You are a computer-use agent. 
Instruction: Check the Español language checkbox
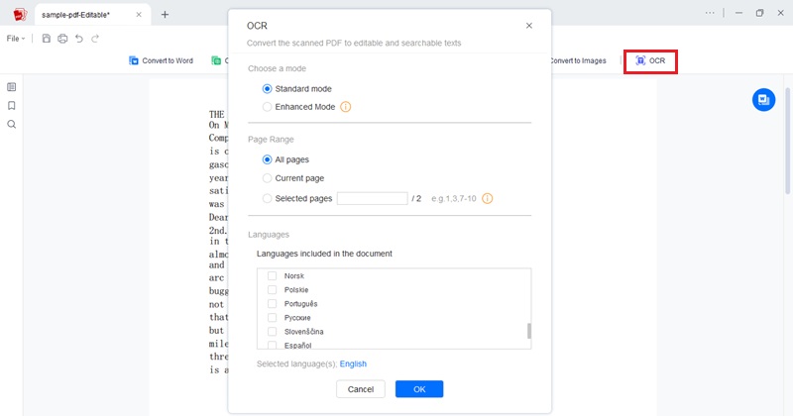272,346
